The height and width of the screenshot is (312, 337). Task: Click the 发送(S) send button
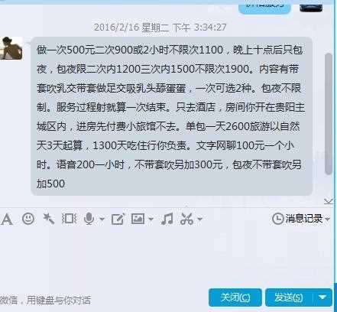289,297
